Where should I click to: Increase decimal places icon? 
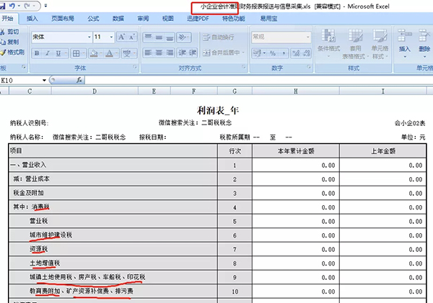click(x=296, y=53)
